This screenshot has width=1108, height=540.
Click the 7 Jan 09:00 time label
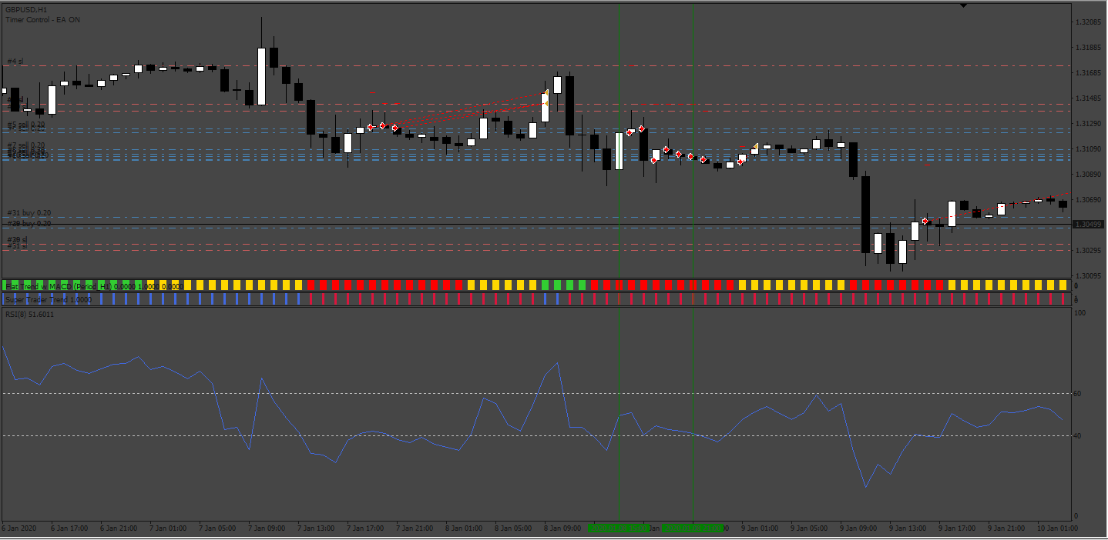[267, 528]
